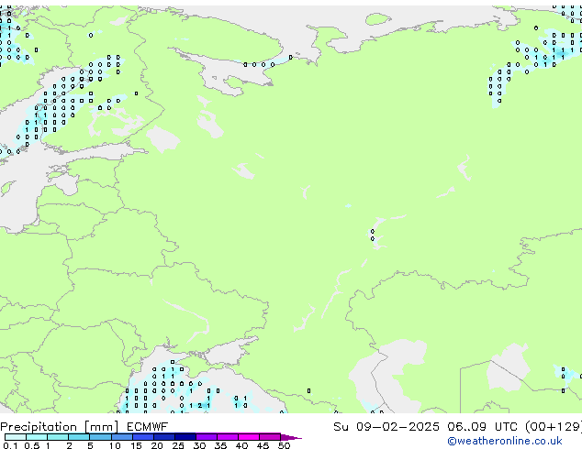
Task: Click the date 'Su 09-02-2025'
Action: pyautogui.click(x=386, y=427)
